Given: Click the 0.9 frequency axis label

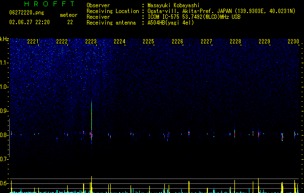Looking at the screenshot, I should 4,111.
